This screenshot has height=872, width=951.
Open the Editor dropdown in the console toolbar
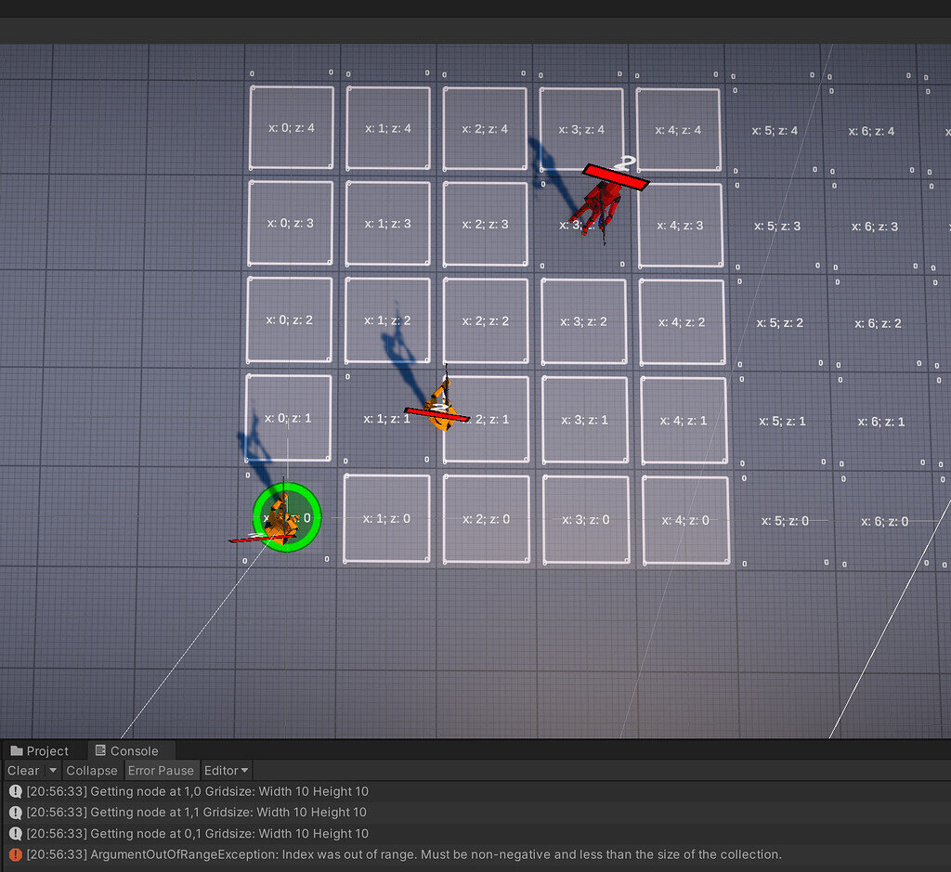pyautogui.click(x=226, y=770)
